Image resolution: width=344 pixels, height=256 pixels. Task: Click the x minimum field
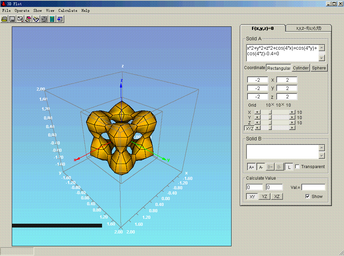coord(258,80)
